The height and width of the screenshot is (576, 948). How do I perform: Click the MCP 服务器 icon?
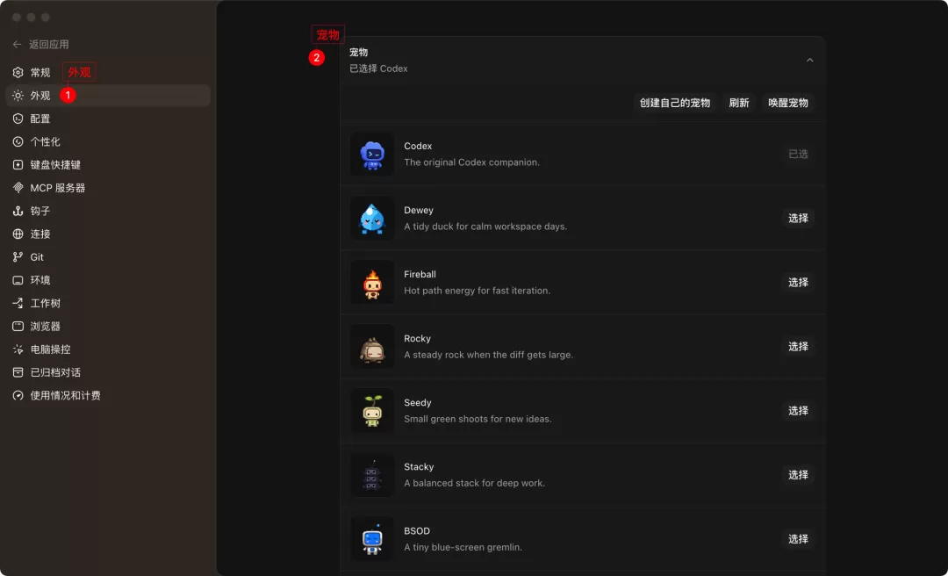(18, 188)
